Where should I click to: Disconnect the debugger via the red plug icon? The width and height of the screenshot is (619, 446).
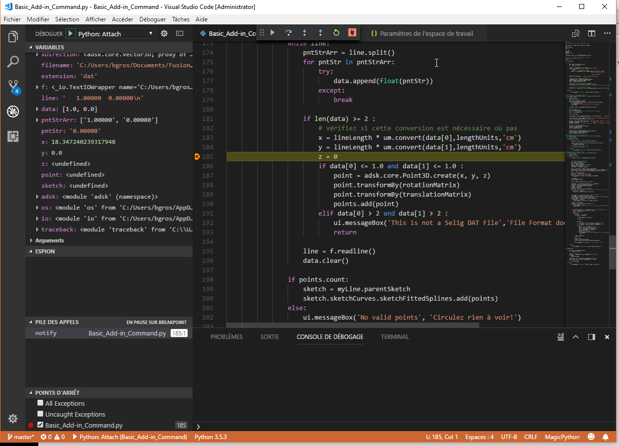[352, 32]
